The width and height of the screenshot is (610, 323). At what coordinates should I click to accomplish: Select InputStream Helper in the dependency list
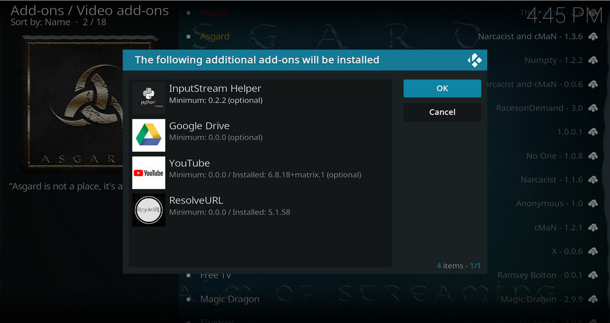(260, 94)
